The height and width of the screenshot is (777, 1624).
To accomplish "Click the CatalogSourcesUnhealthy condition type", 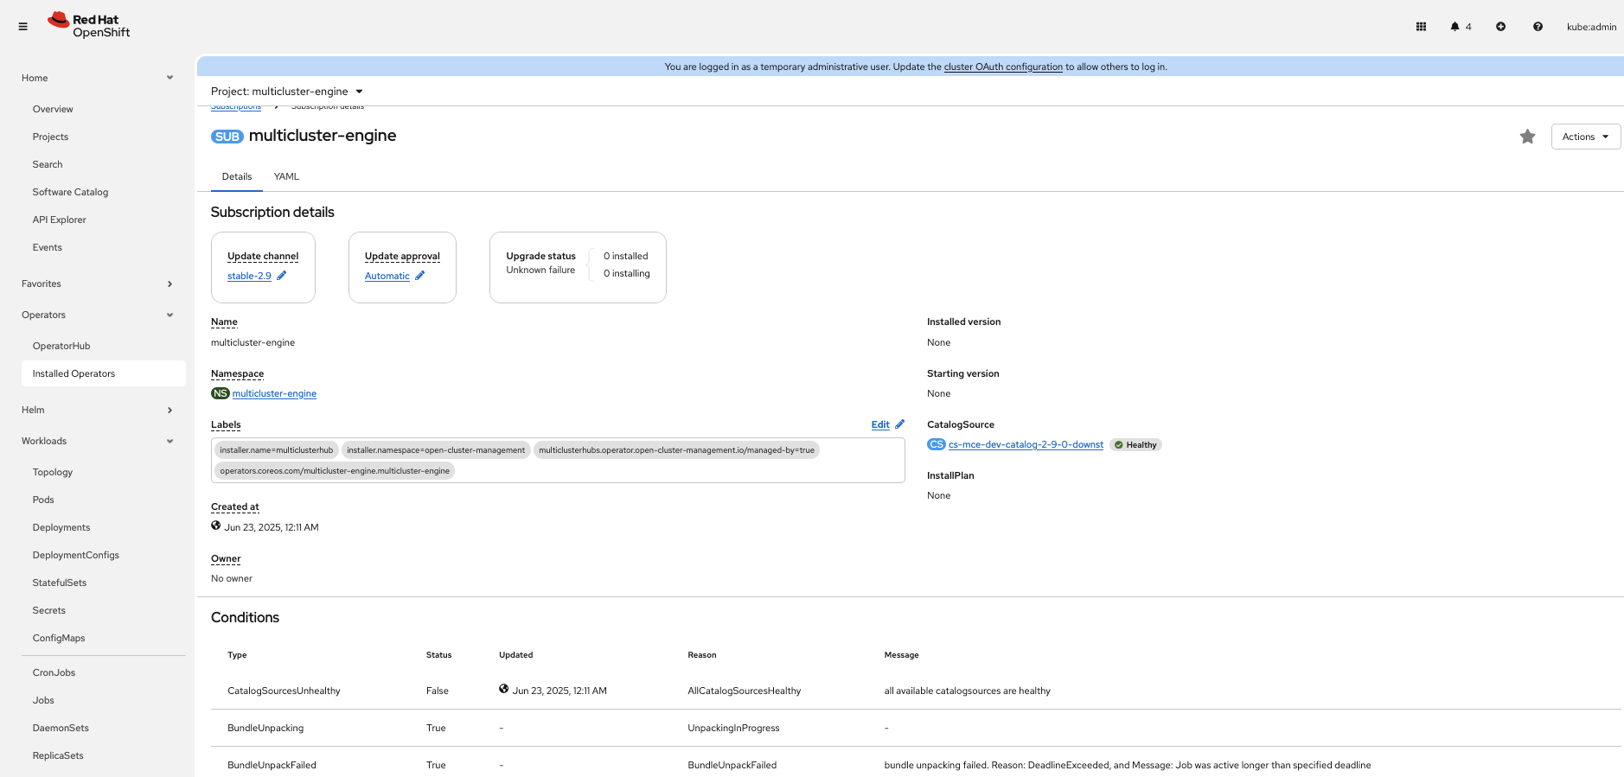I will coord(284,691).
